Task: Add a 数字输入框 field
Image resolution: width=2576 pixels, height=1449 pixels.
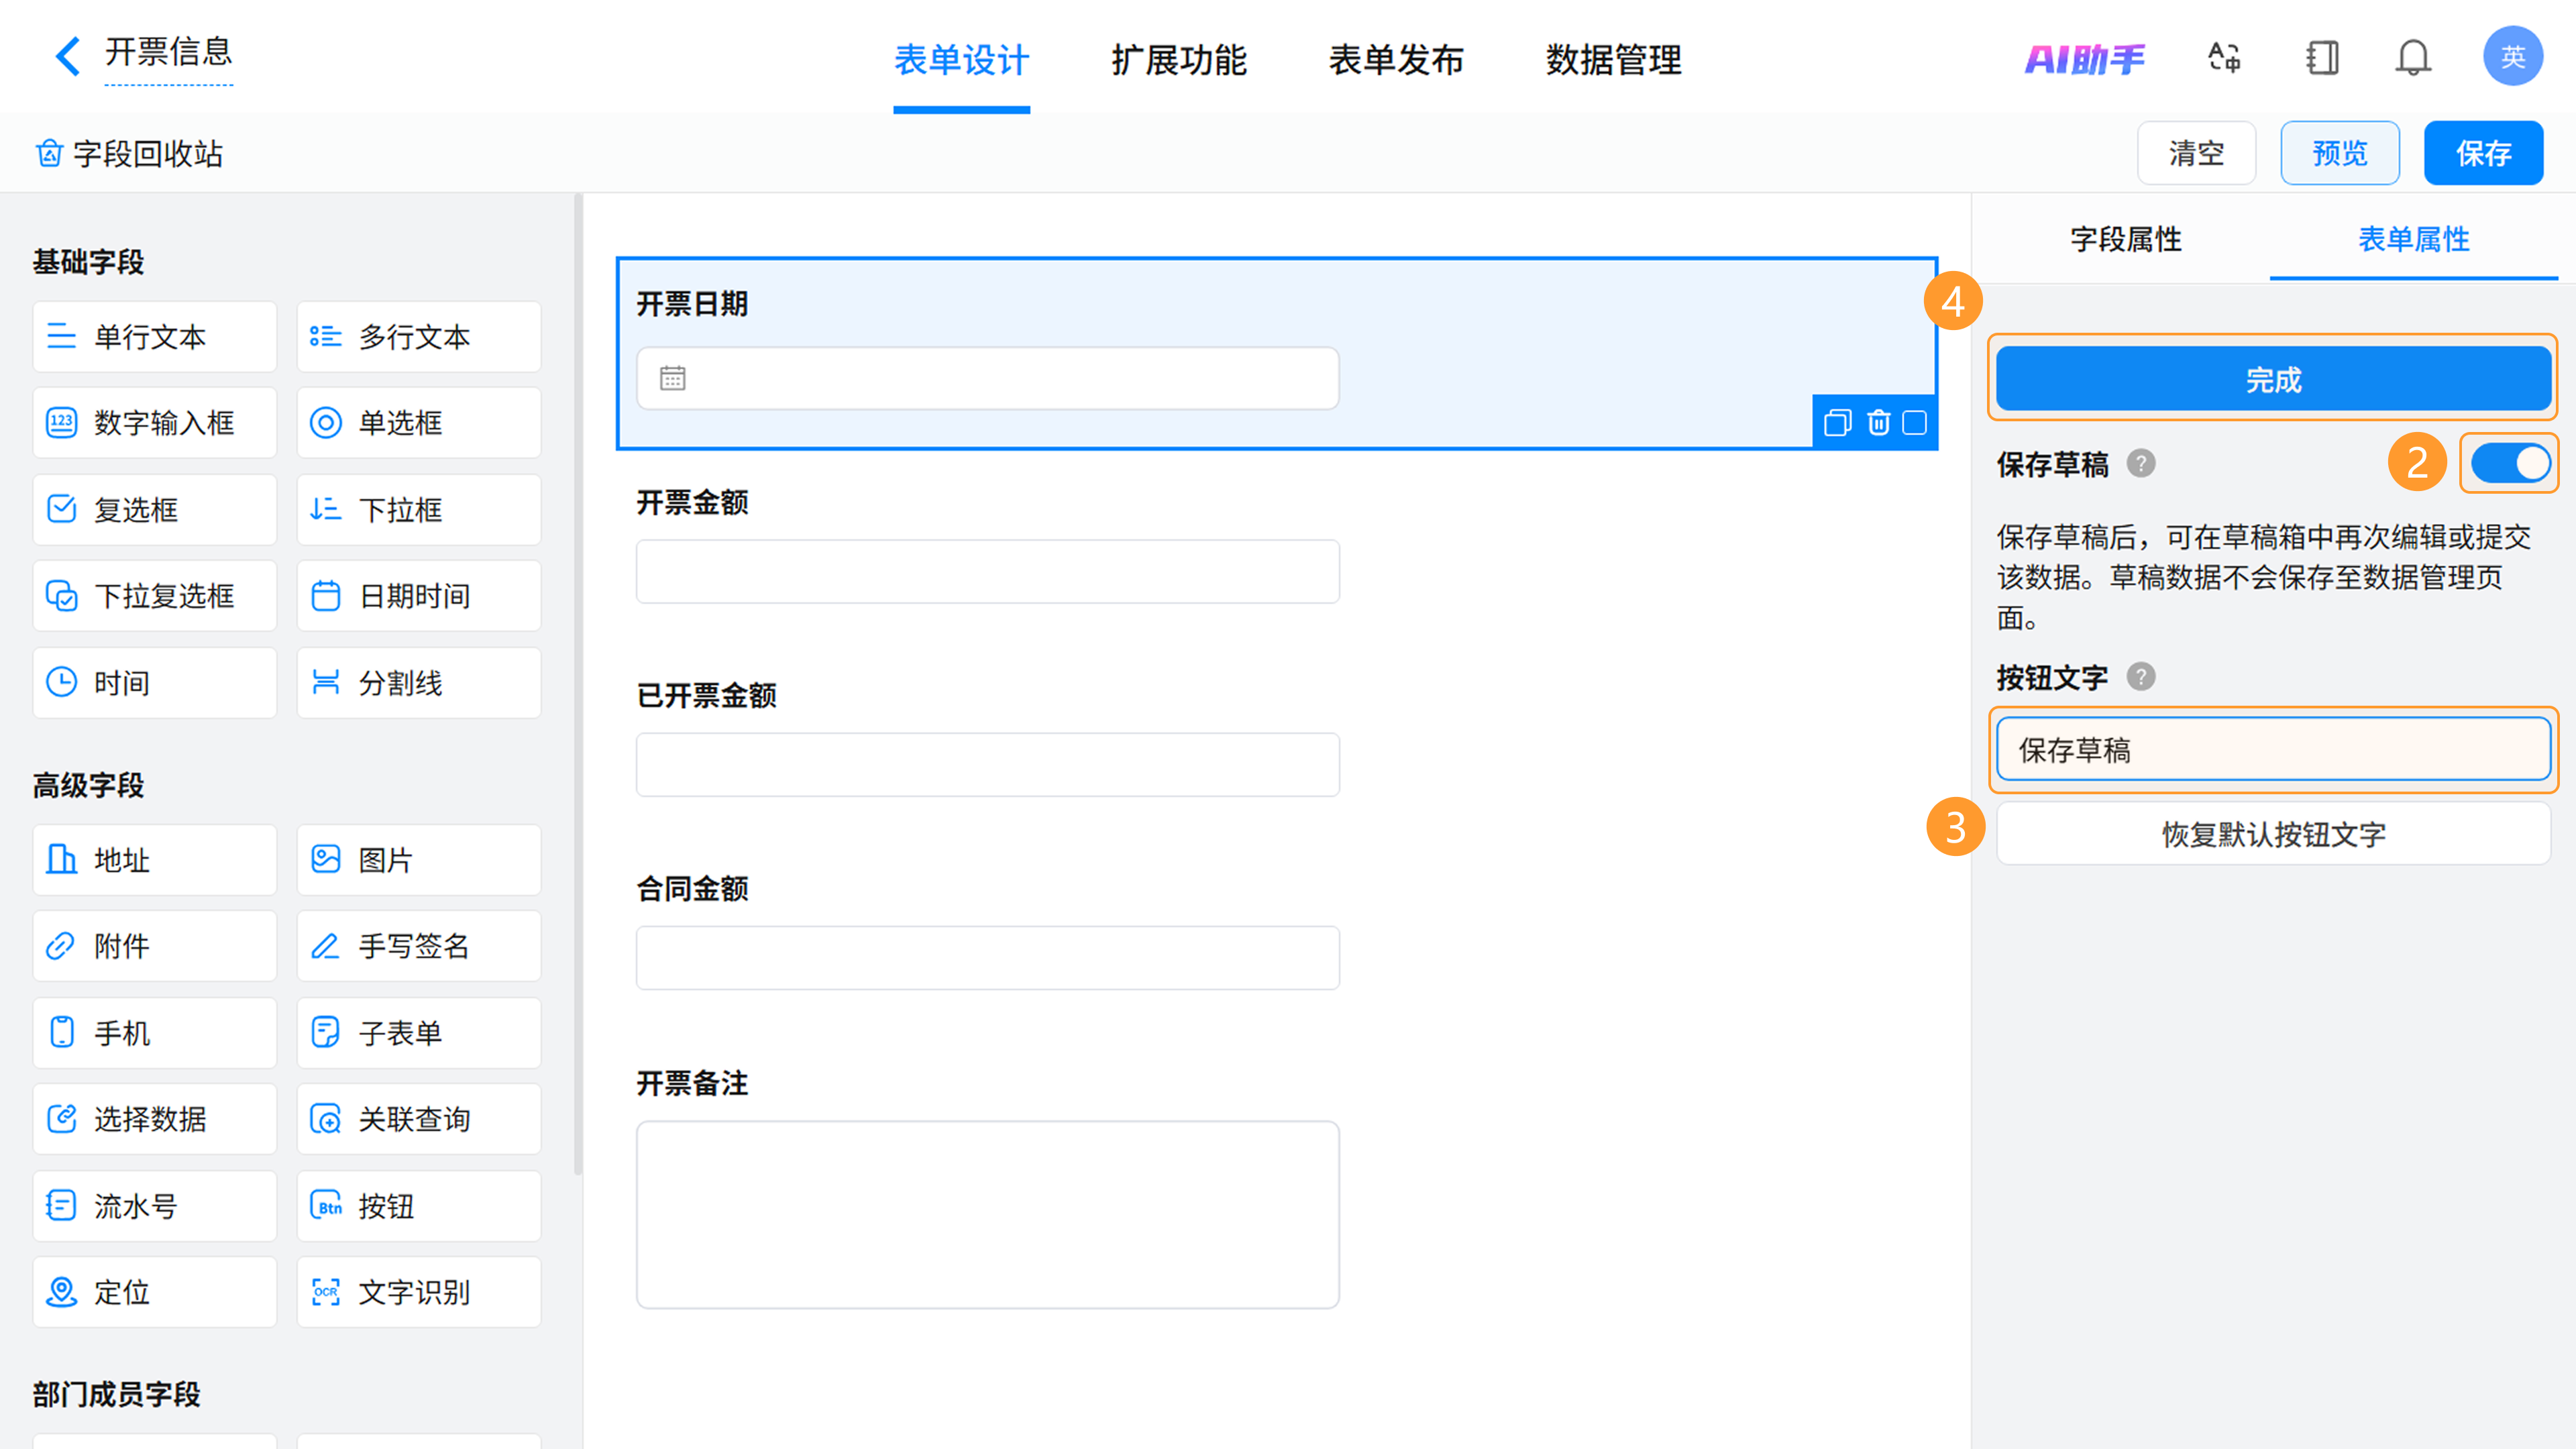Action: pos(154,423)
